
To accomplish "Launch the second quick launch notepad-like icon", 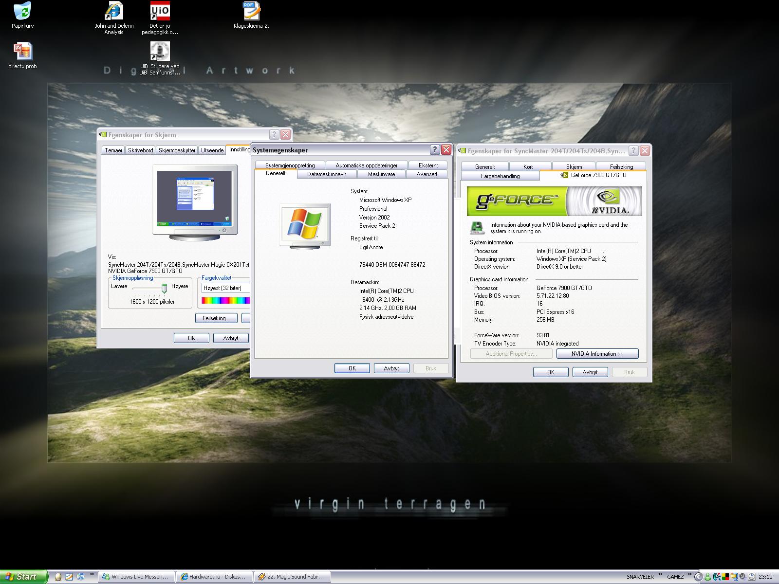I will [69, 577].
